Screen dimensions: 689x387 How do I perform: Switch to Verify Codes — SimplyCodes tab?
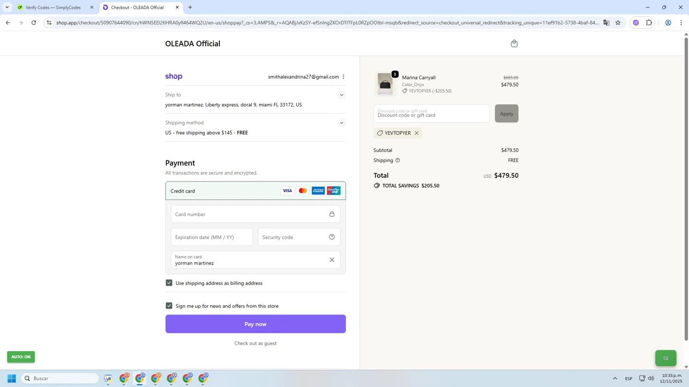pos(53,7)
